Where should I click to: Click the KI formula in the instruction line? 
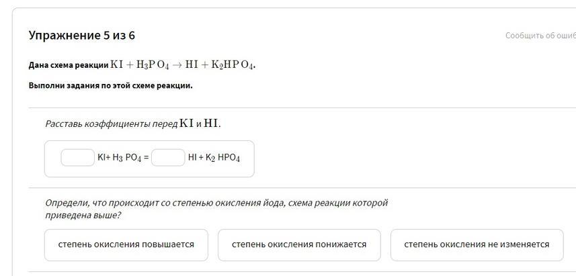(186, 124)
